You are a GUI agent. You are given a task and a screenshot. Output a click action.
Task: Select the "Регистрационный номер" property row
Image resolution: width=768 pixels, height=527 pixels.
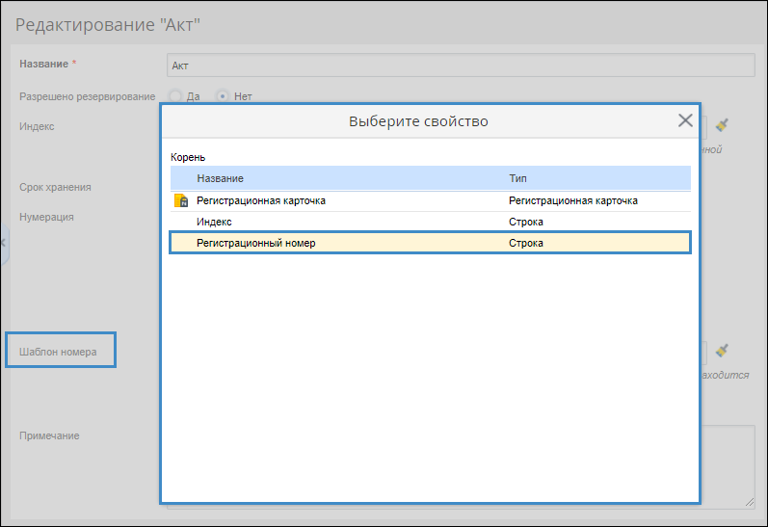click(x=255, y=243)
